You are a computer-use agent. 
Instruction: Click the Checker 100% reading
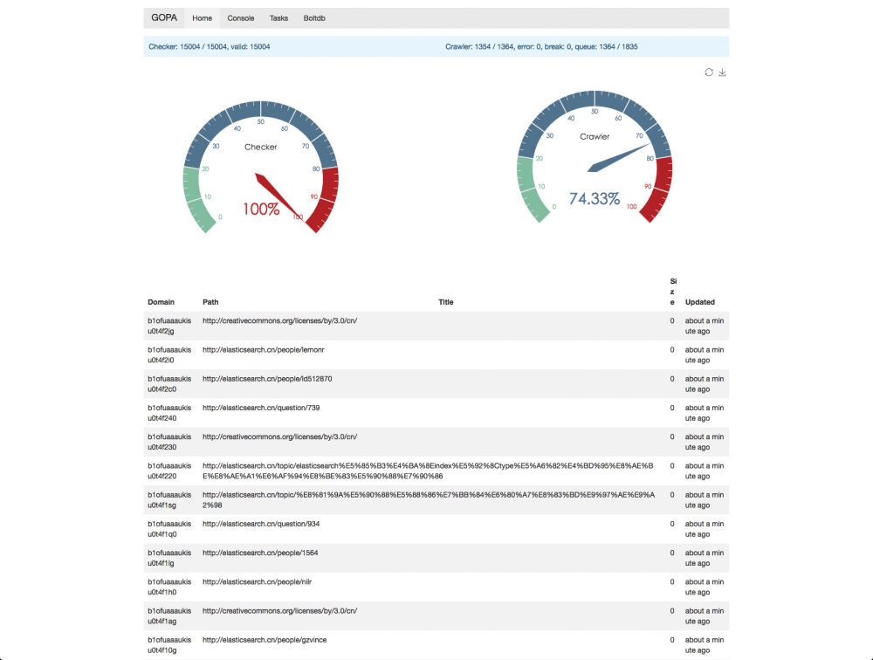coord(260,210)
